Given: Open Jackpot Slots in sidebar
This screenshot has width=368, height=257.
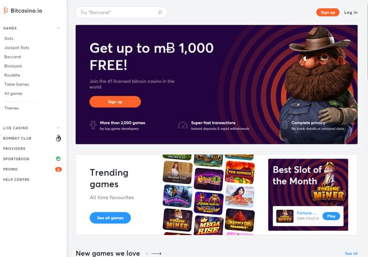Looking at the screenshot, I should [x=17, y=48].
